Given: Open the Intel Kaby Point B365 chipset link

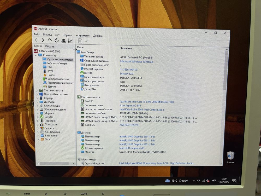Looking at the screenshot, I should tap(142, 109).
